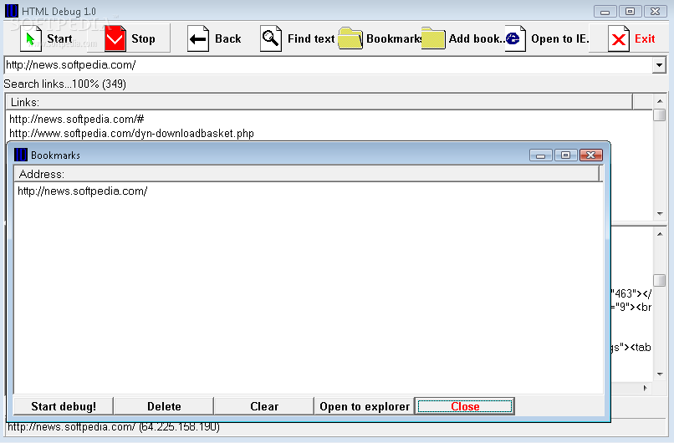The image size is (674, 443).
Task: Maximize the Bookmarks window
Action: point(565,155)
